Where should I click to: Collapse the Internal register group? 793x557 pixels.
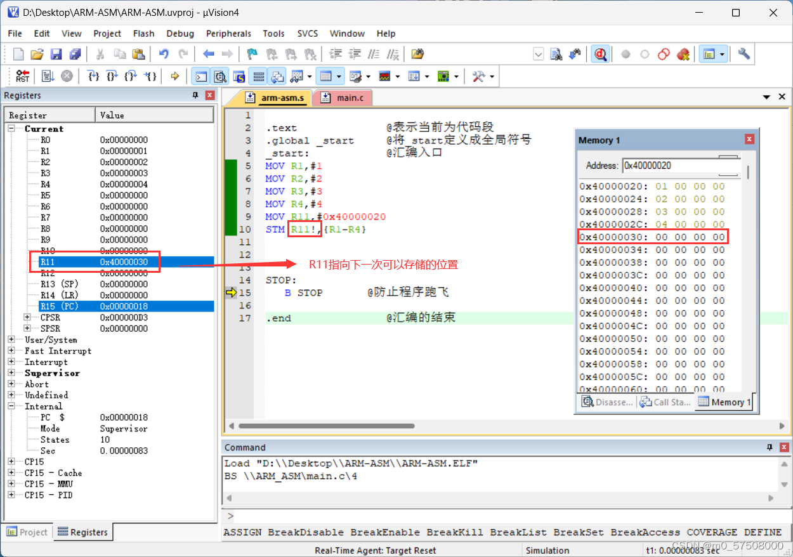(x=10, y=406)
